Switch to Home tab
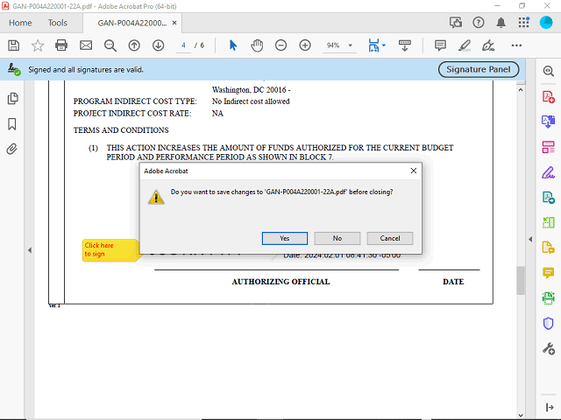561x420 pixels. tap(20, 23)
